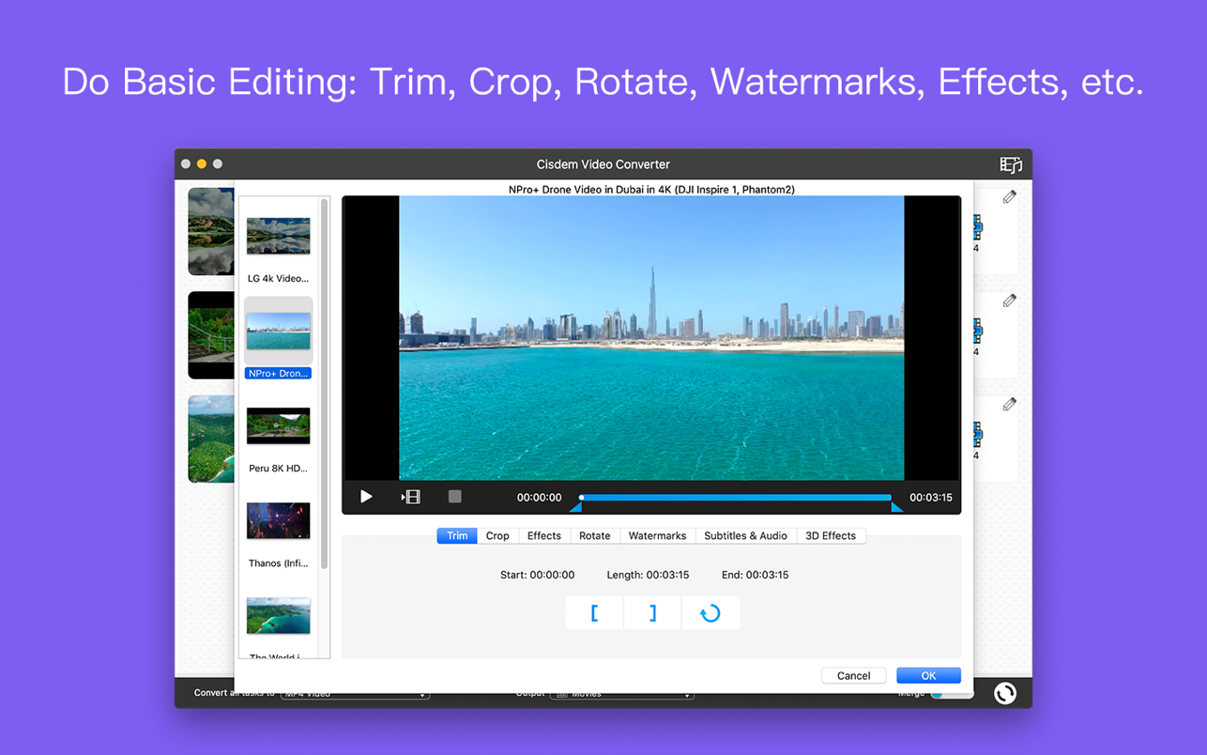Click the reset trim circular arrow icon

pos(710,612)
